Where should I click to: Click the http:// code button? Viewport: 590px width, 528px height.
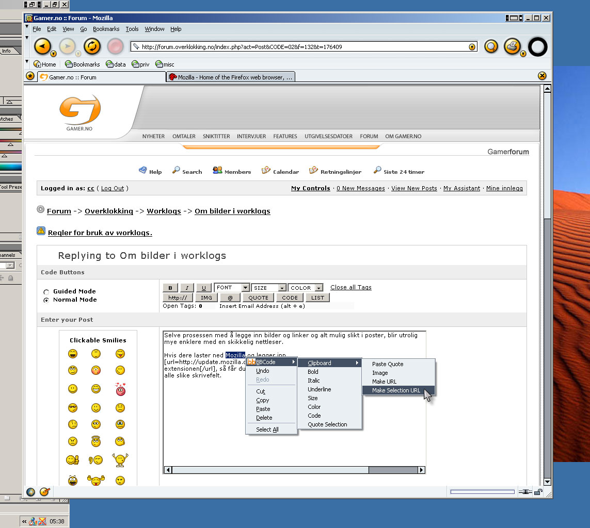(x=178, y=298)
